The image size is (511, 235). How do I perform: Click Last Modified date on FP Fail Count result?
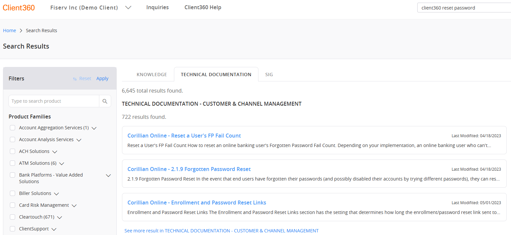click(476, 136)
